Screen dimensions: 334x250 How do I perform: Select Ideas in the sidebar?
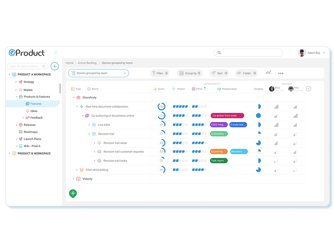tap(34, 111)
